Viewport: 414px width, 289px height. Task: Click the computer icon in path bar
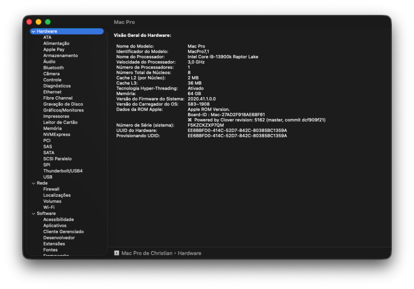click(116, 253)
